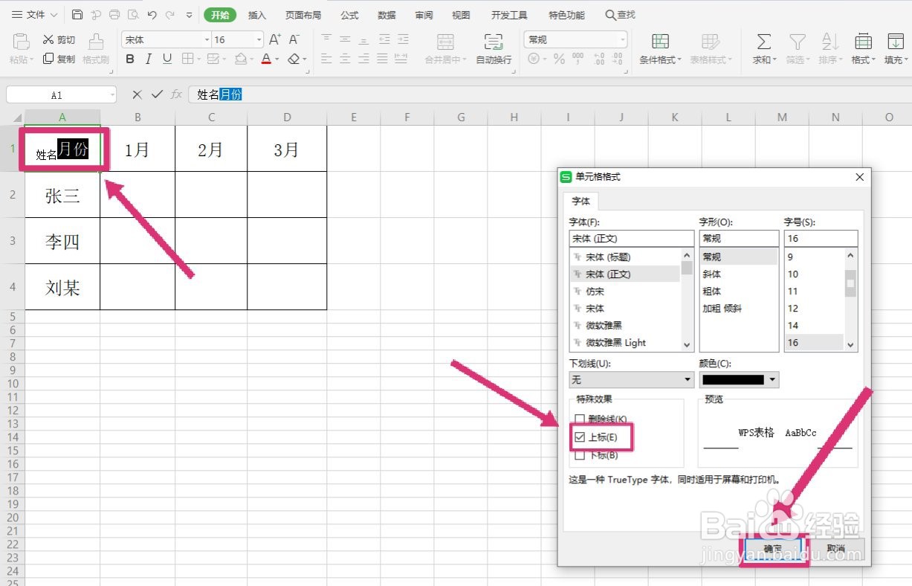
Task: Check the Subscript (下标) checkbox
Action: click(x=580, y=455)
